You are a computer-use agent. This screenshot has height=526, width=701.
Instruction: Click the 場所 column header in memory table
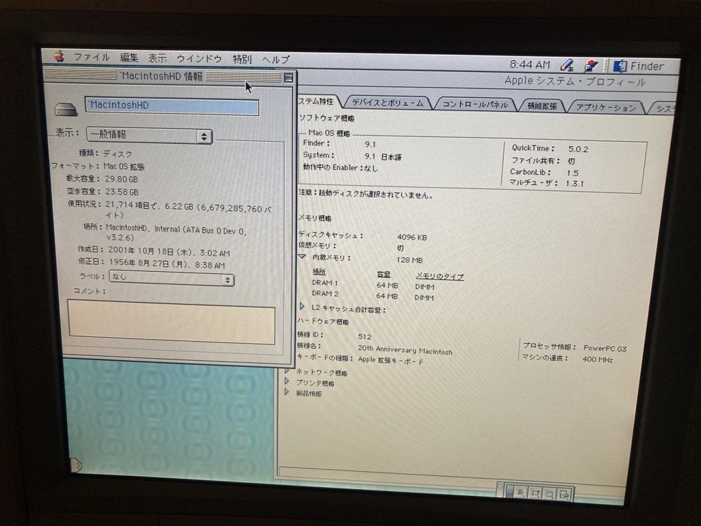pyautogui.click(x=319, y=272)
